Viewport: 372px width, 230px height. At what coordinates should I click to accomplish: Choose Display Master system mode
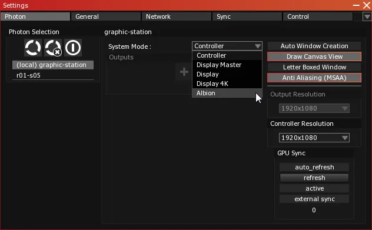coord(227,65)
